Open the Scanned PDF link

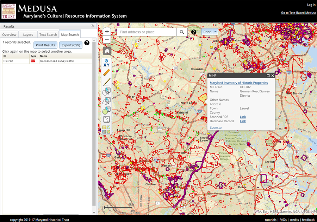[243, 117]
